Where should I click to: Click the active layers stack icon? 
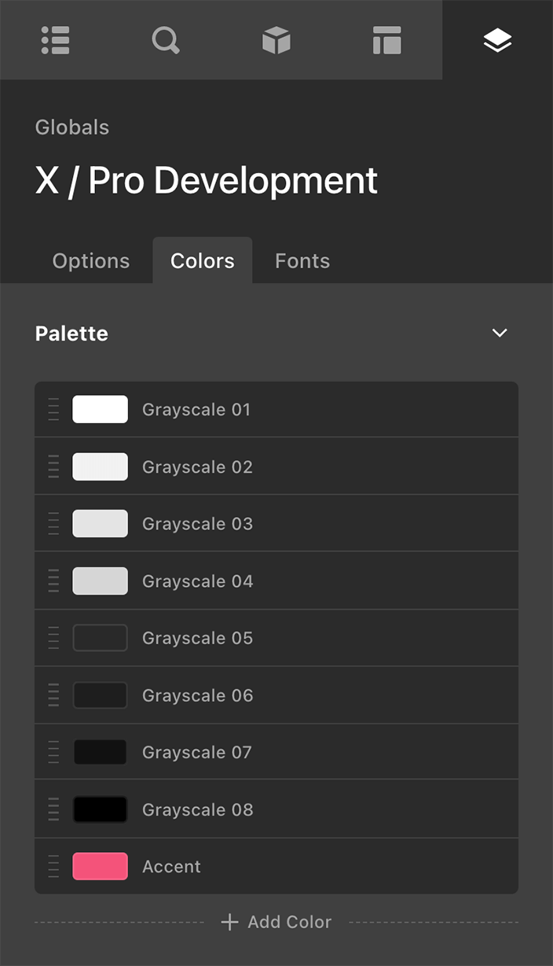click(x=497, y=40)
